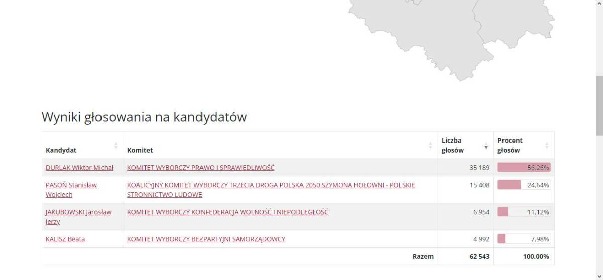The height and width of the screenshot is (280, 603).
Task: Open Komitet Wyborczy Prawo i Sprawiedliwość link
Action: point(200,168)
